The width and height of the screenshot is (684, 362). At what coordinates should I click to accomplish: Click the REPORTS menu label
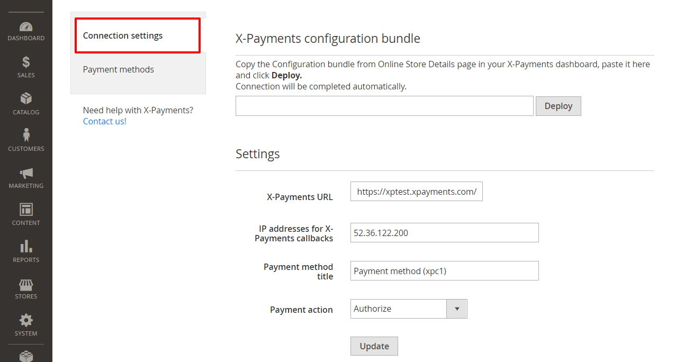[x=26, y=260]
